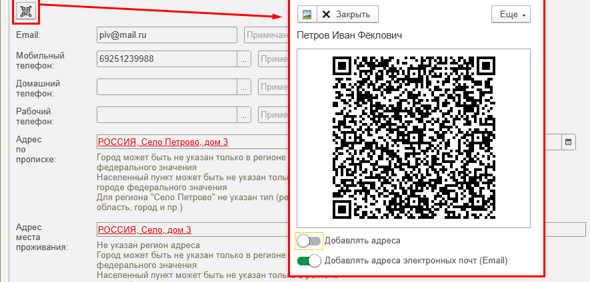Open address link РОССИЯ, Село Петрово, дом 3
Viewport: 590px width, 282px height.
tap(163, 142)
